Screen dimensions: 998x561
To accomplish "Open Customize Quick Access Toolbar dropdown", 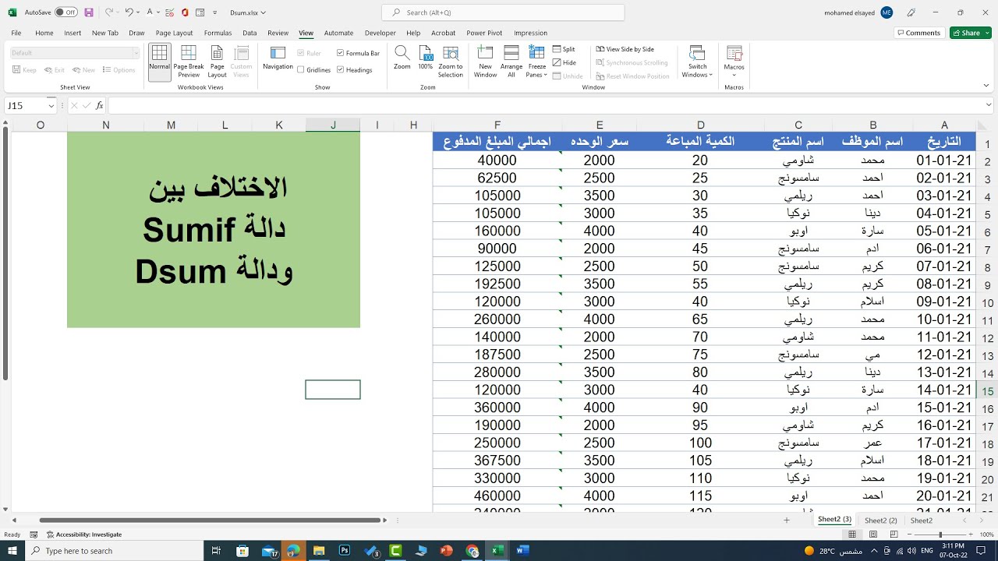I will [216, 12].
